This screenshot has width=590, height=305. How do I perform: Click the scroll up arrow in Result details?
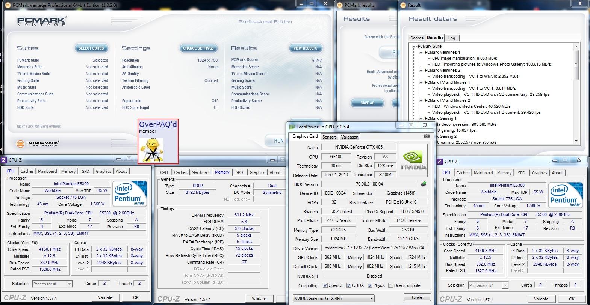pos(576,46)
